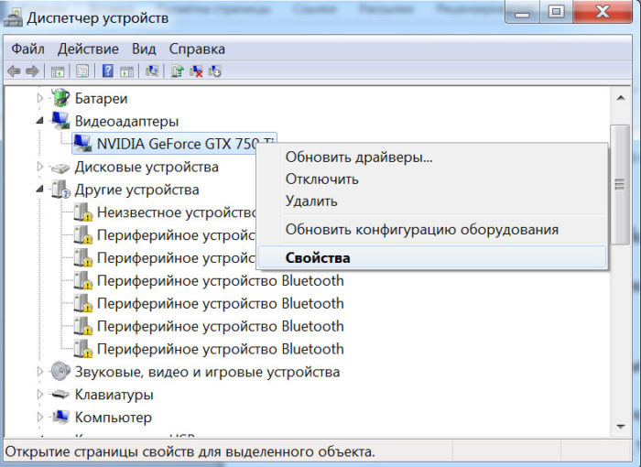The image size is (641, 467).
Task: Collapse the Другие устройства category
Action: [x=39, y=190]
